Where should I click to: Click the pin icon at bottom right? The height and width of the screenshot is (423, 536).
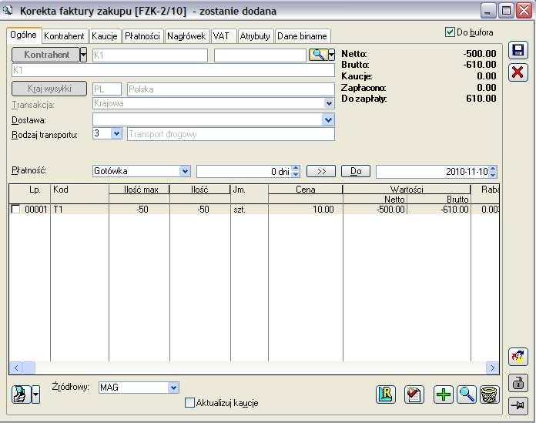tap(518, 406)
